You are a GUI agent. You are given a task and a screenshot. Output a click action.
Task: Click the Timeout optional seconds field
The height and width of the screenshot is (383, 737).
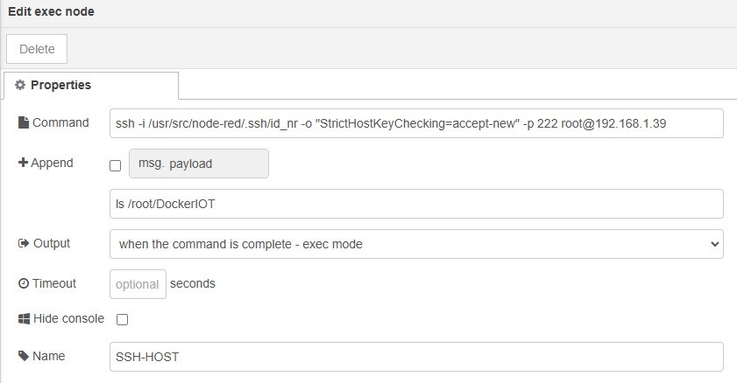tap(138, 284)
